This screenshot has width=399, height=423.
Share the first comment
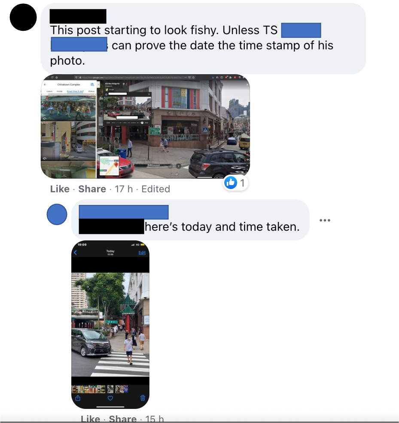[x=92, y=189]
